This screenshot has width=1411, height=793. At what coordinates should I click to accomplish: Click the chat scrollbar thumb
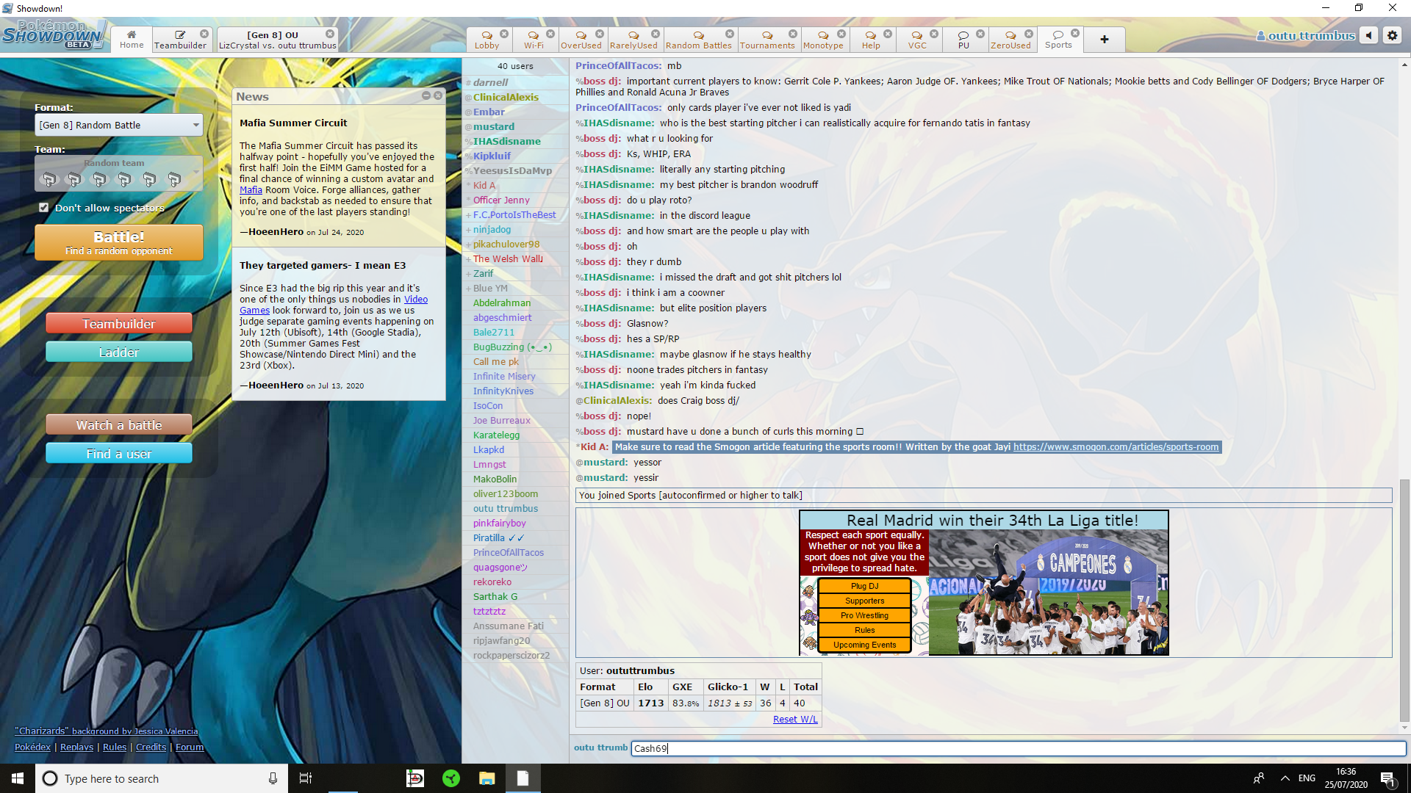(x=1404, y=598)
